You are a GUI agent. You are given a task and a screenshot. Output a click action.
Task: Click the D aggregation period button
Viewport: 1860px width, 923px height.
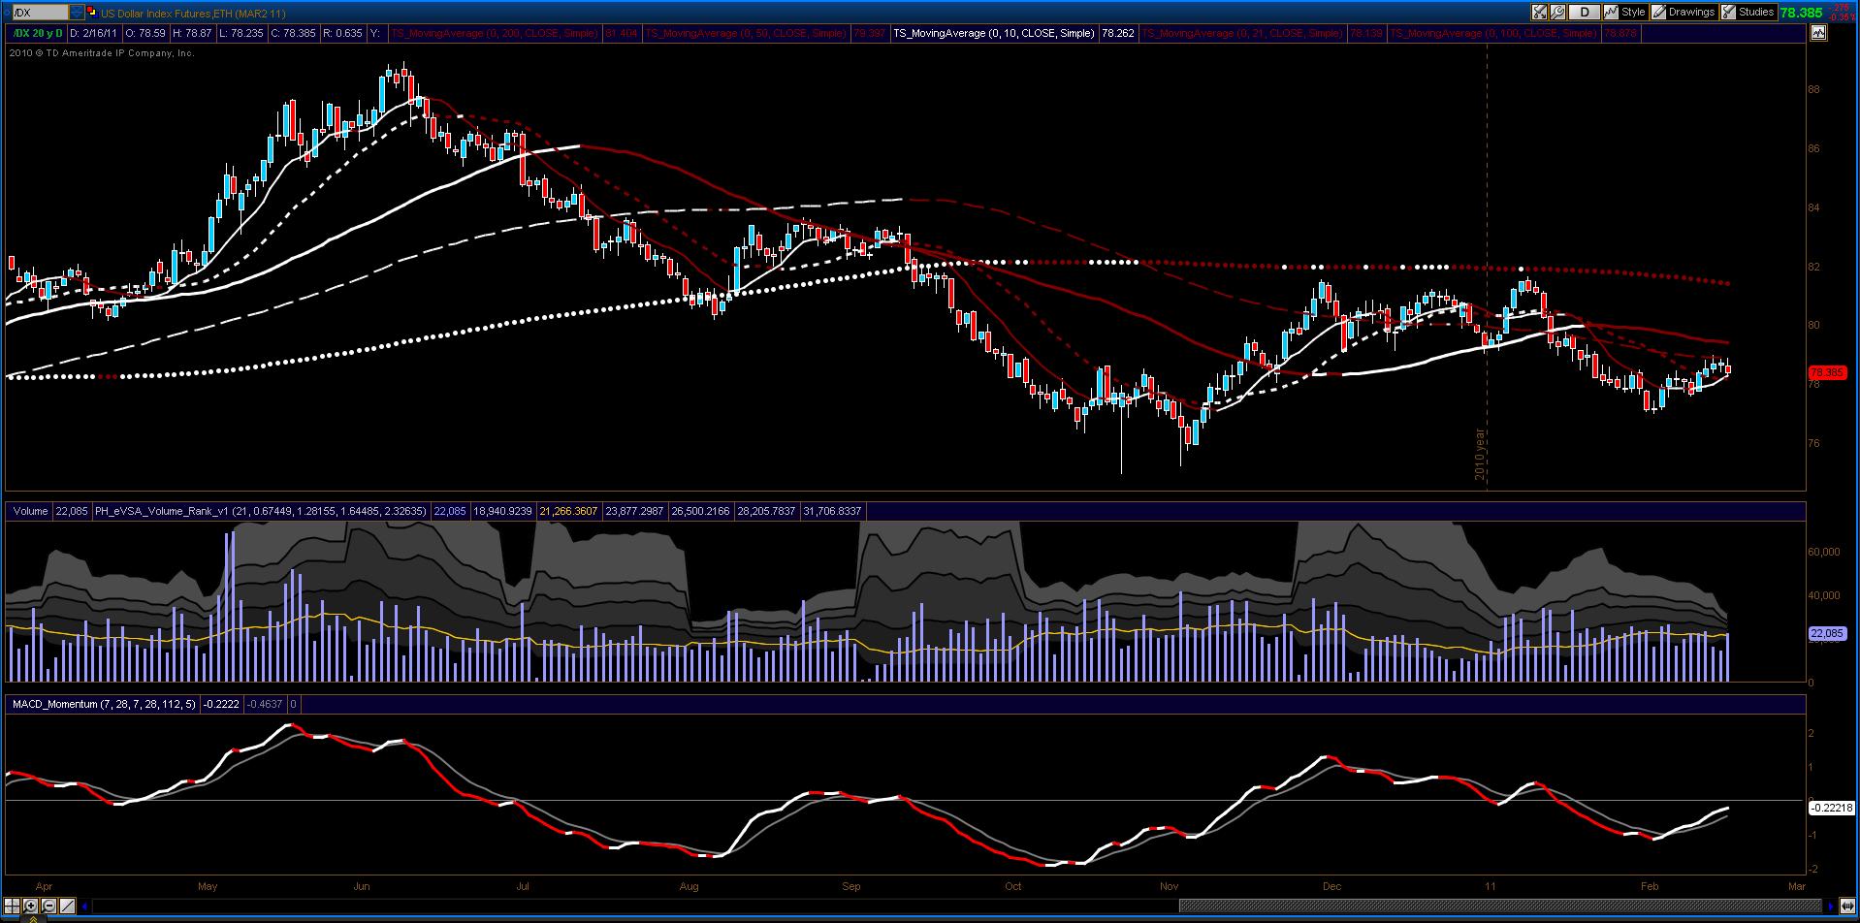tap(1585, 13)
